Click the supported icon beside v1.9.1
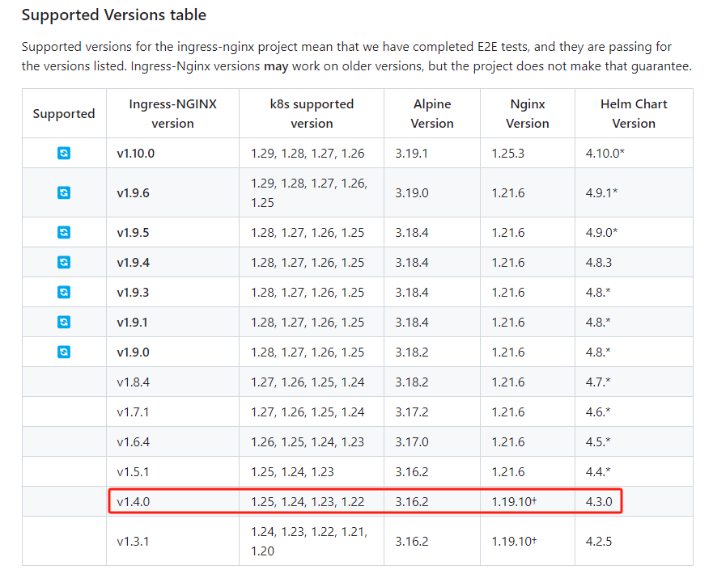 click(x=64, y=322)
